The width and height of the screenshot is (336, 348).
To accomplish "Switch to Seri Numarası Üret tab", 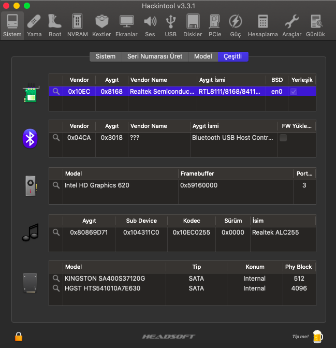I will 155,56.
